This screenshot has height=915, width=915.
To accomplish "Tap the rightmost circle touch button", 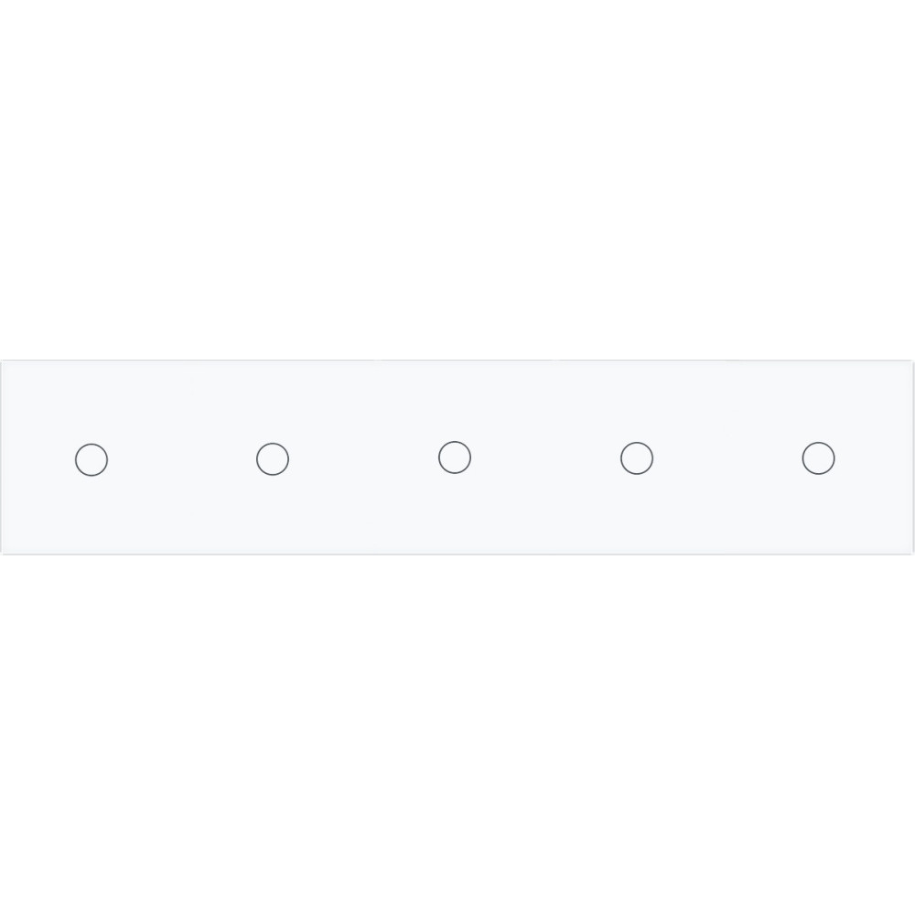I will pos(818,458).
